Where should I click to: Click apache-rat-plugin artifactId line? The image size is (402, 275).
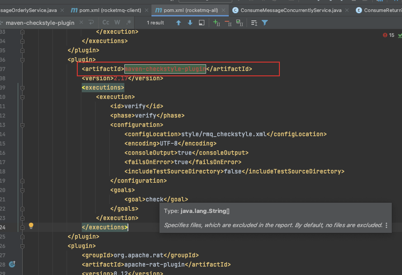(x=156, y=264)
